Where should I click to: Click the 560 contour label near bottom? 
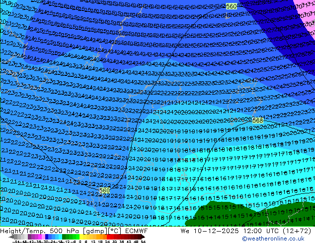coord(104,190)
